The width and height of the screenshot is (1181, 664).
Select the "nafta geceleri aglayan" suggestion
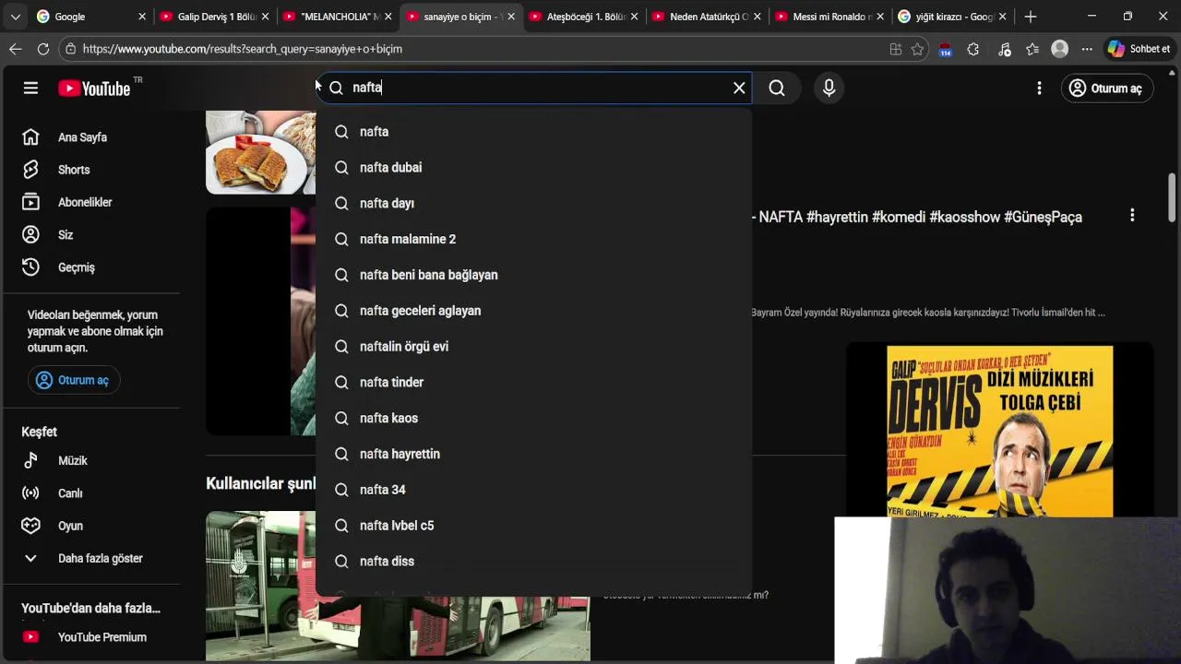coord(533,311)
